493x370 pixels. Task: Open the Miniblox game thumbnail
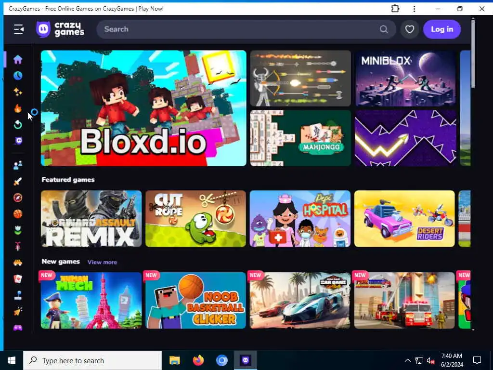pos(405,79)
